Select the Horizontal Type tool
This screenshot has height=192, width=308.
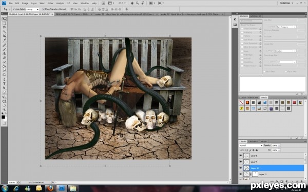pos(4,84)
